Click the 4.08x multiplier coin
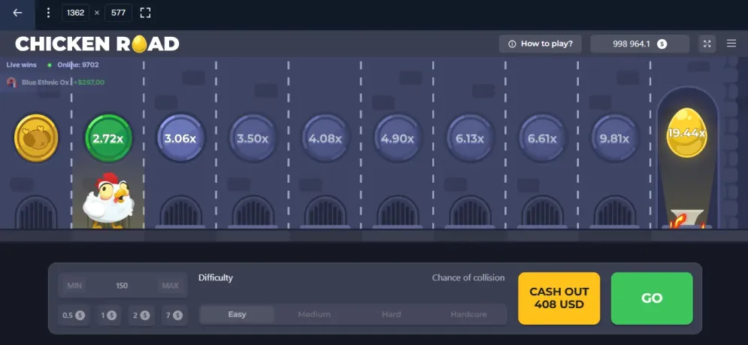 point(326,138)
